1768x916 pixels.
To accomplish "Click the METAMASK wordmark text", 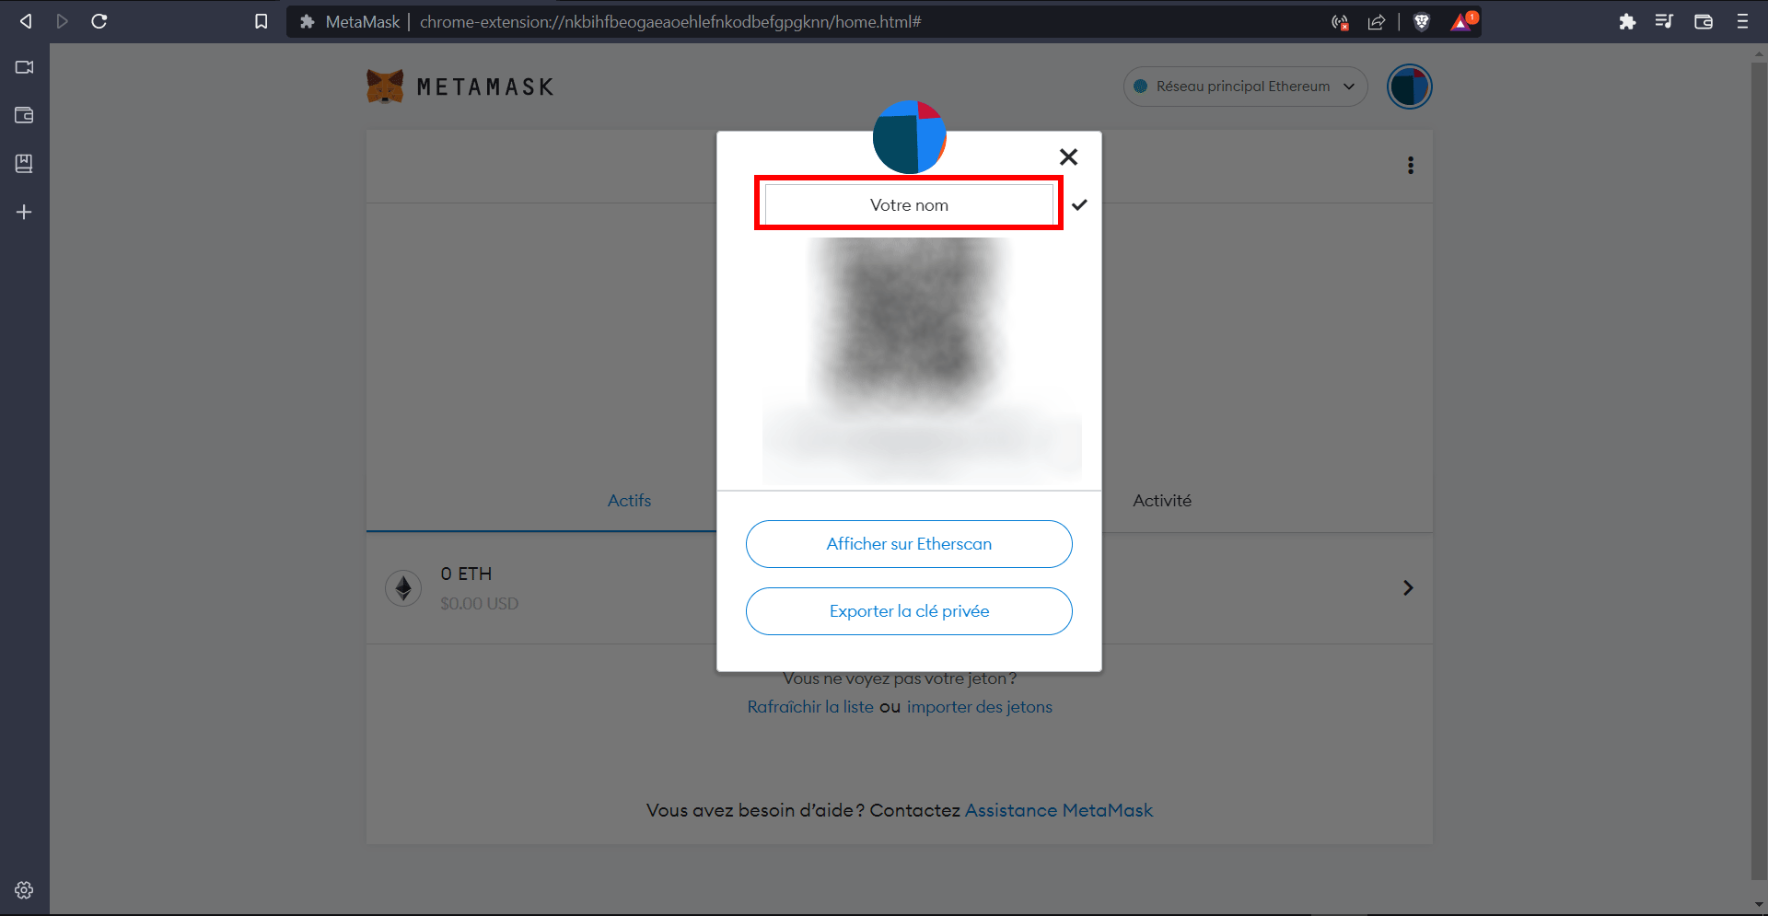I will pos(485,87).
